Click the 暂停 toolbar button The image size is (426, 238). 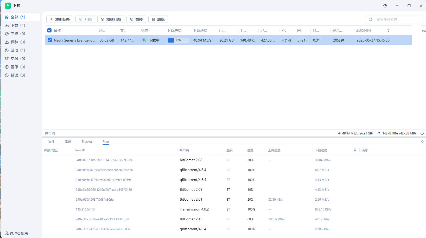(x=136, y=19)
